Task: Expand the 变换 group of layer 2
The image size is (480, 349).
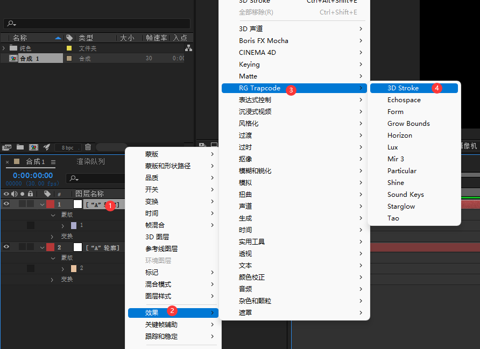Action: coord(52,280)
